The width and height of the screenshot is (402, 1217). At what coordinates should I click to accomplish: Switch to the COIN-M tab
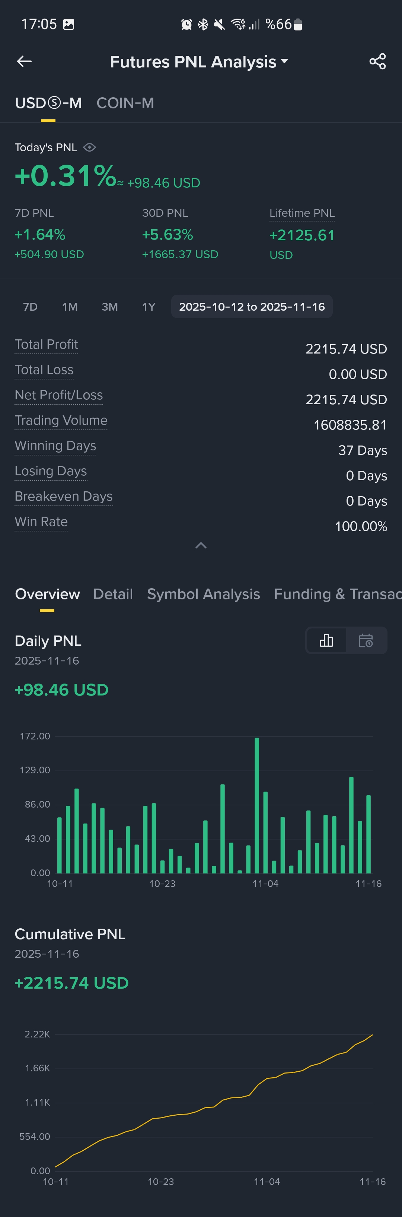pos(125,103)
